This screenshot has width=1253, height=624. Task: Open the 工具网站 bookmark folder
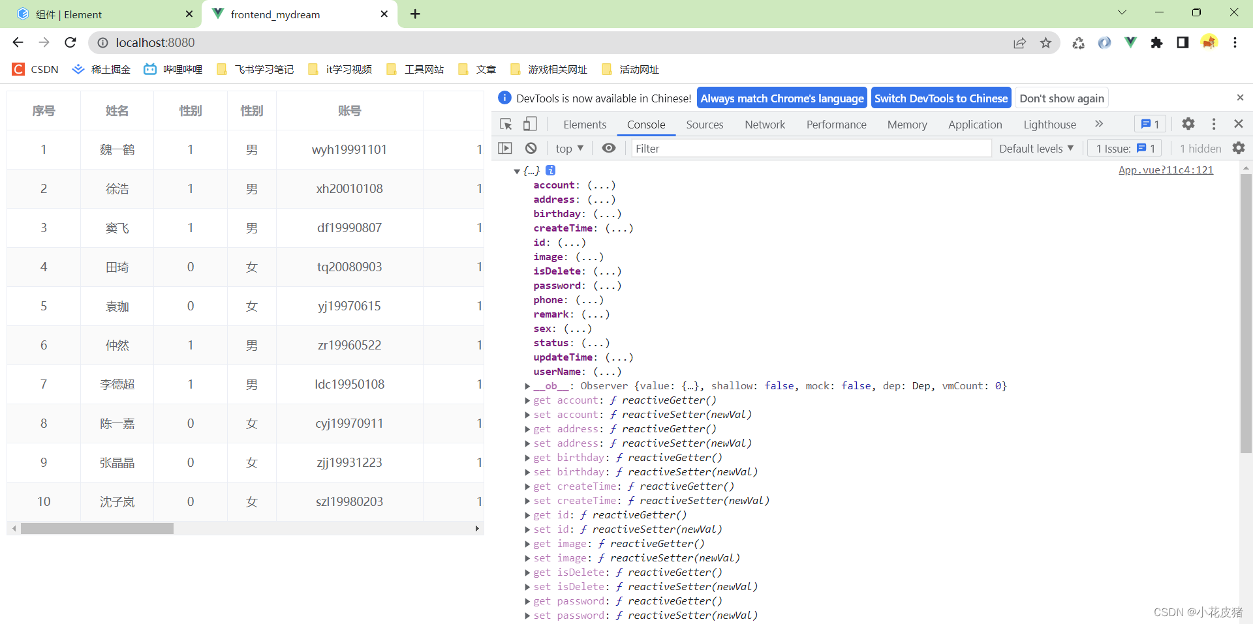pos(415,69)
